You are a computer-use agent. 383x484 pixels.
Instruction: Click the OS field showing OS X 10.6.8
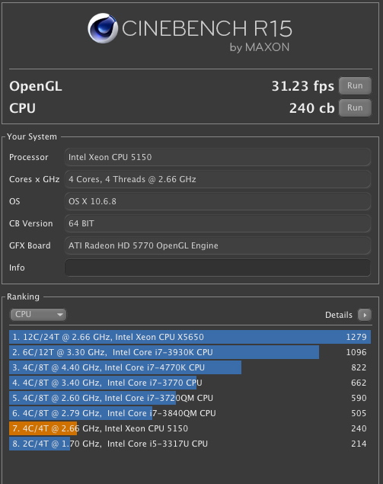point(218,201)
